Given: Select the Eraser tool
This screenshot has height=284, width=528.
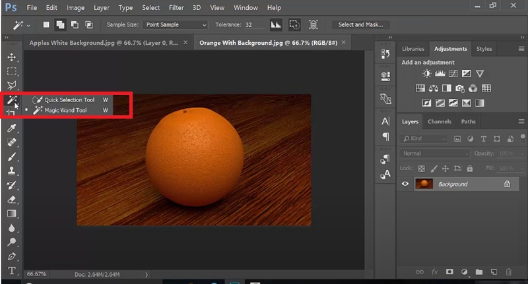Looking at the screenshot, I should (11, 200).
